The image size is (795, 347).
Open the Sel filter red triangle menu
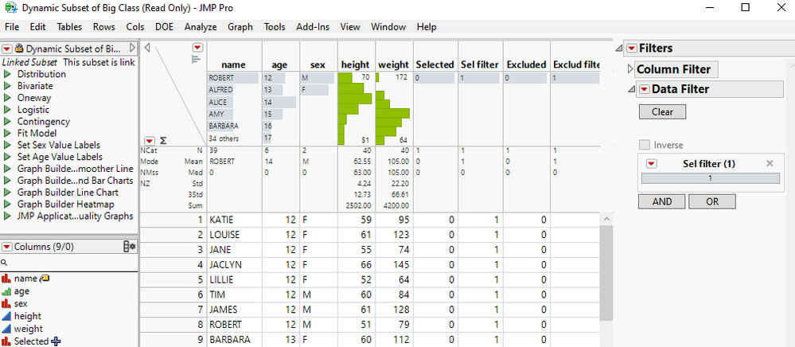[x=652, y=163]
